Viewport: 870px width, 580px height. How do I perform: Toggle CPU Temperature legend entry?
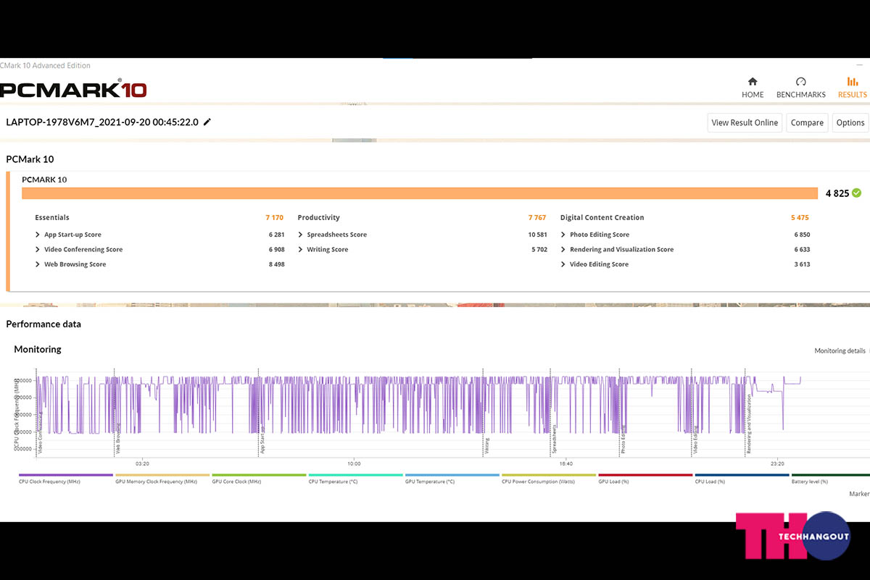click(x=355, y=479)
